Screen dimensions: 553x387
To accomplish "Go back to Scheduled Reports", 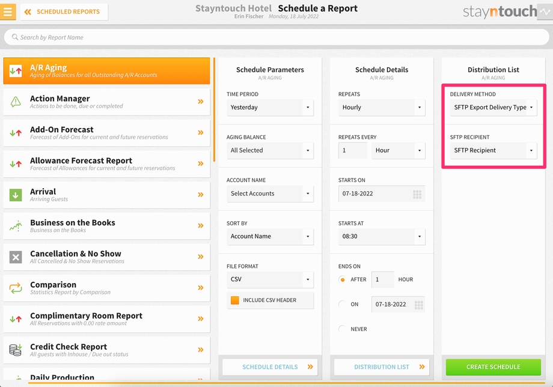I will (64, 12).
